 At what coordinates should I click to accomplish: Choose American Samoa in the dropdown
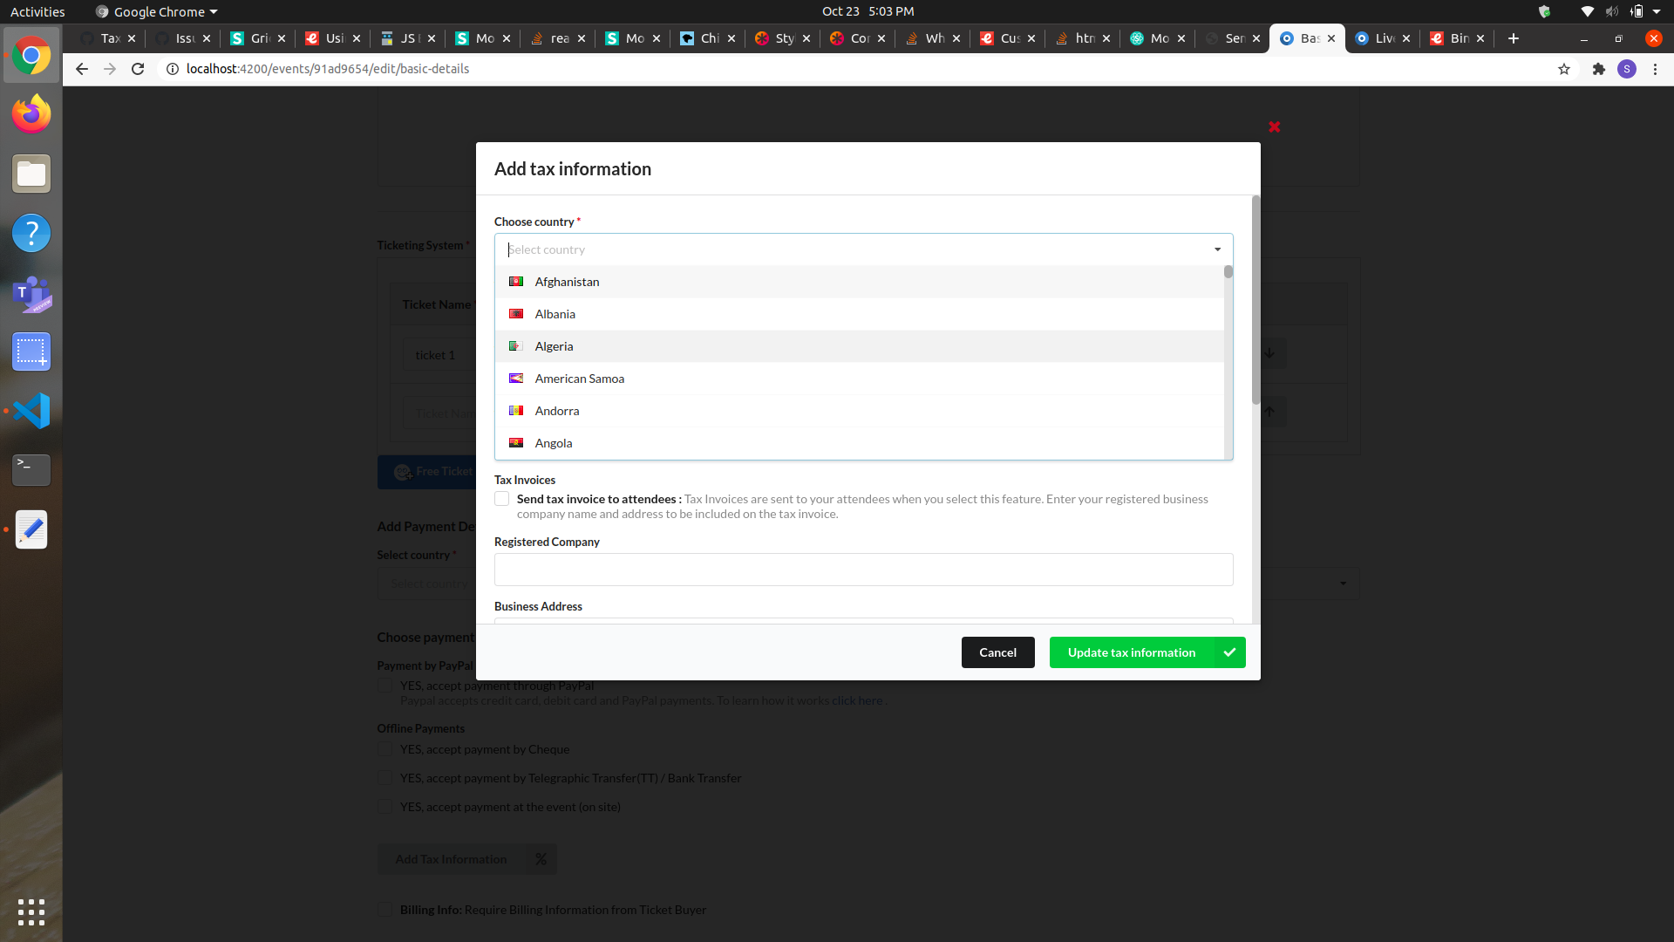click(579, 379)
